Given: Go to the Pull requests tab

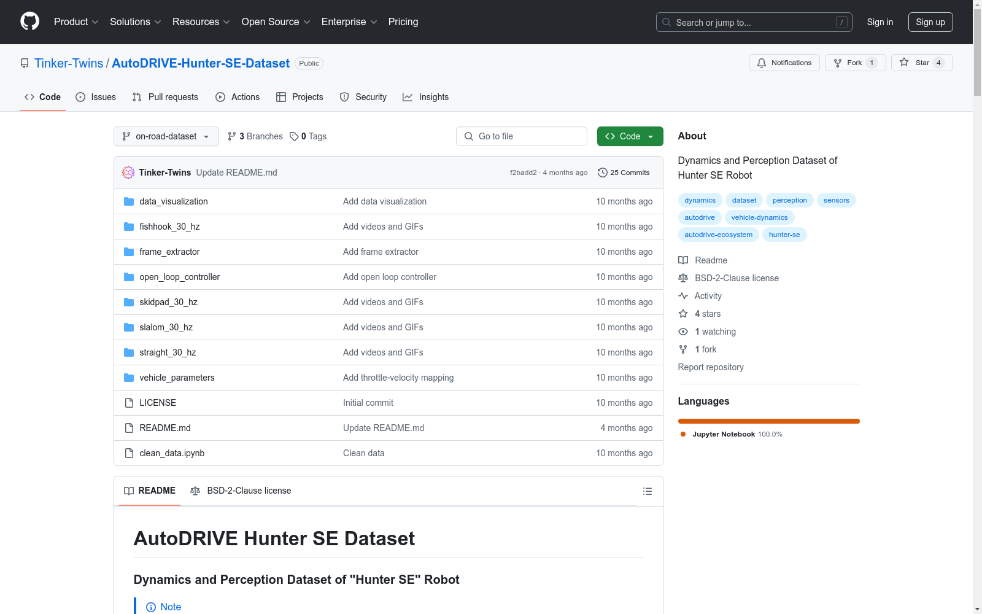Looking at the screenshot, I should (x=165, y=97).
